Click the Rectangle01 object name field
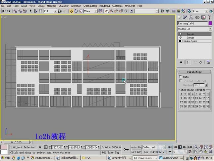Screen dimensions: 214x161 click(x=192, y=23)
